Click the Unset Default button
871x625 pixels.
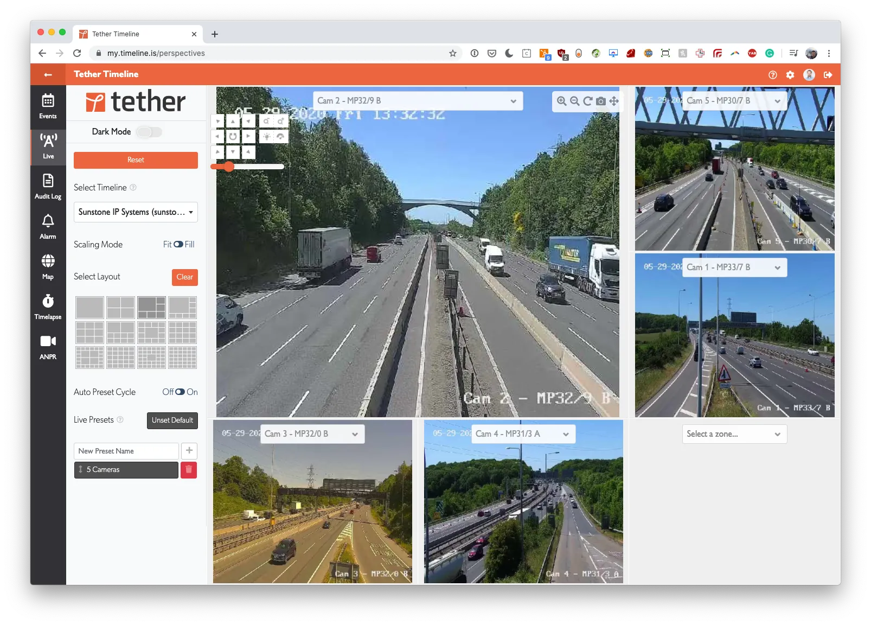(x=172, y=420)
